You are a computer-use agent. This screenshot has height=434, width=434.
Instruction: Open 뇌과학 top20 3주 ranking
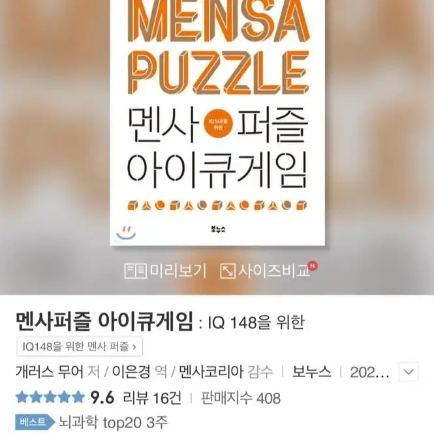pyautogui.click(x=113, y=422)
